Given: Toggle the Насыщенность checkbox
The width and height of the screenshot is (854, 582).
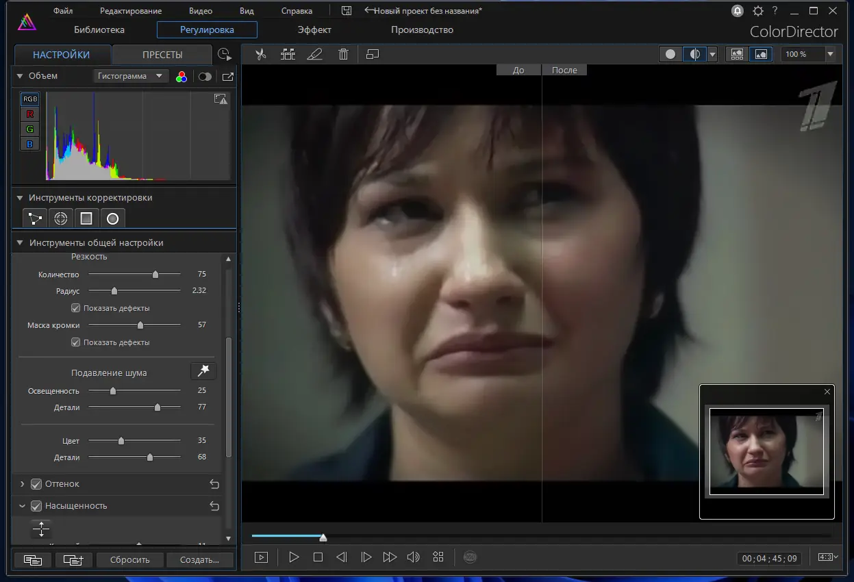Looking at the screenshot, I should click(x=36, y=506).
